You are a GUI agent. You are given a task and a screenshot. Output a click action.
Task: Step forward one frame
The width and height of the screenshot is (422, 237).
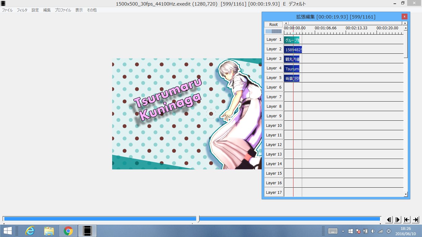coord(398,219)
